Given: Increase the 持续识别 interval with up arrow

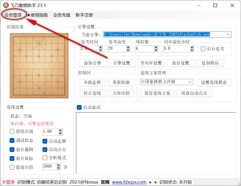Looking at the screenshot, I should (61, 130).
